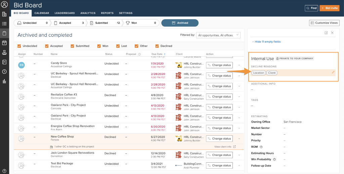Open the Analytics tab
344x174 pixels.
coord(88,13)
